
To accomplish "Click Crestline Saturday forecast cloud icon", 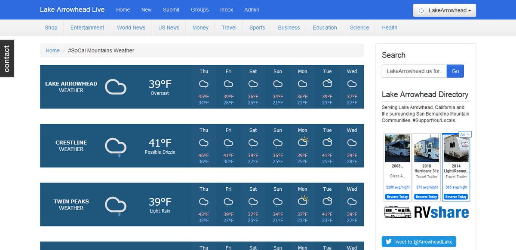I will click(253, 143).
